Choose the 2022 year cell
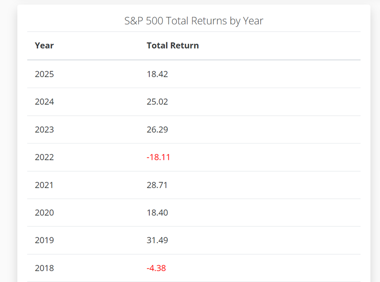This screenshot has width=380, height=282. tap(44, 157)
